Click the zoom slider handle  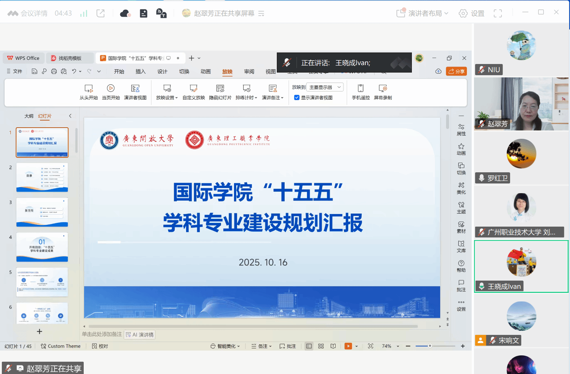[x=430, y=346]
